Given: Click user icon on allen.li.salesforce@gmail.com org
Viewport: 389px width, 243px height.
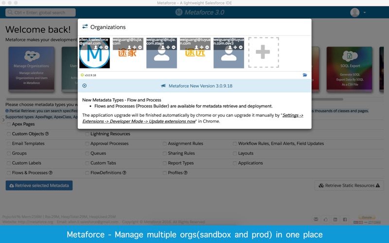Looking at the screenshot, I should point(96,47).
